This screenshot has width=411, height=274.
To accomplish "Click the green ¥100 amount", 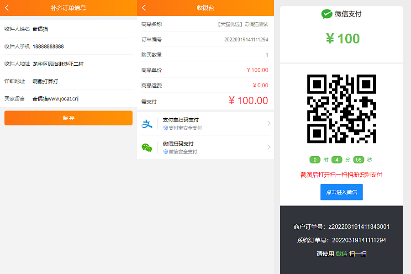I will point(343,39).
